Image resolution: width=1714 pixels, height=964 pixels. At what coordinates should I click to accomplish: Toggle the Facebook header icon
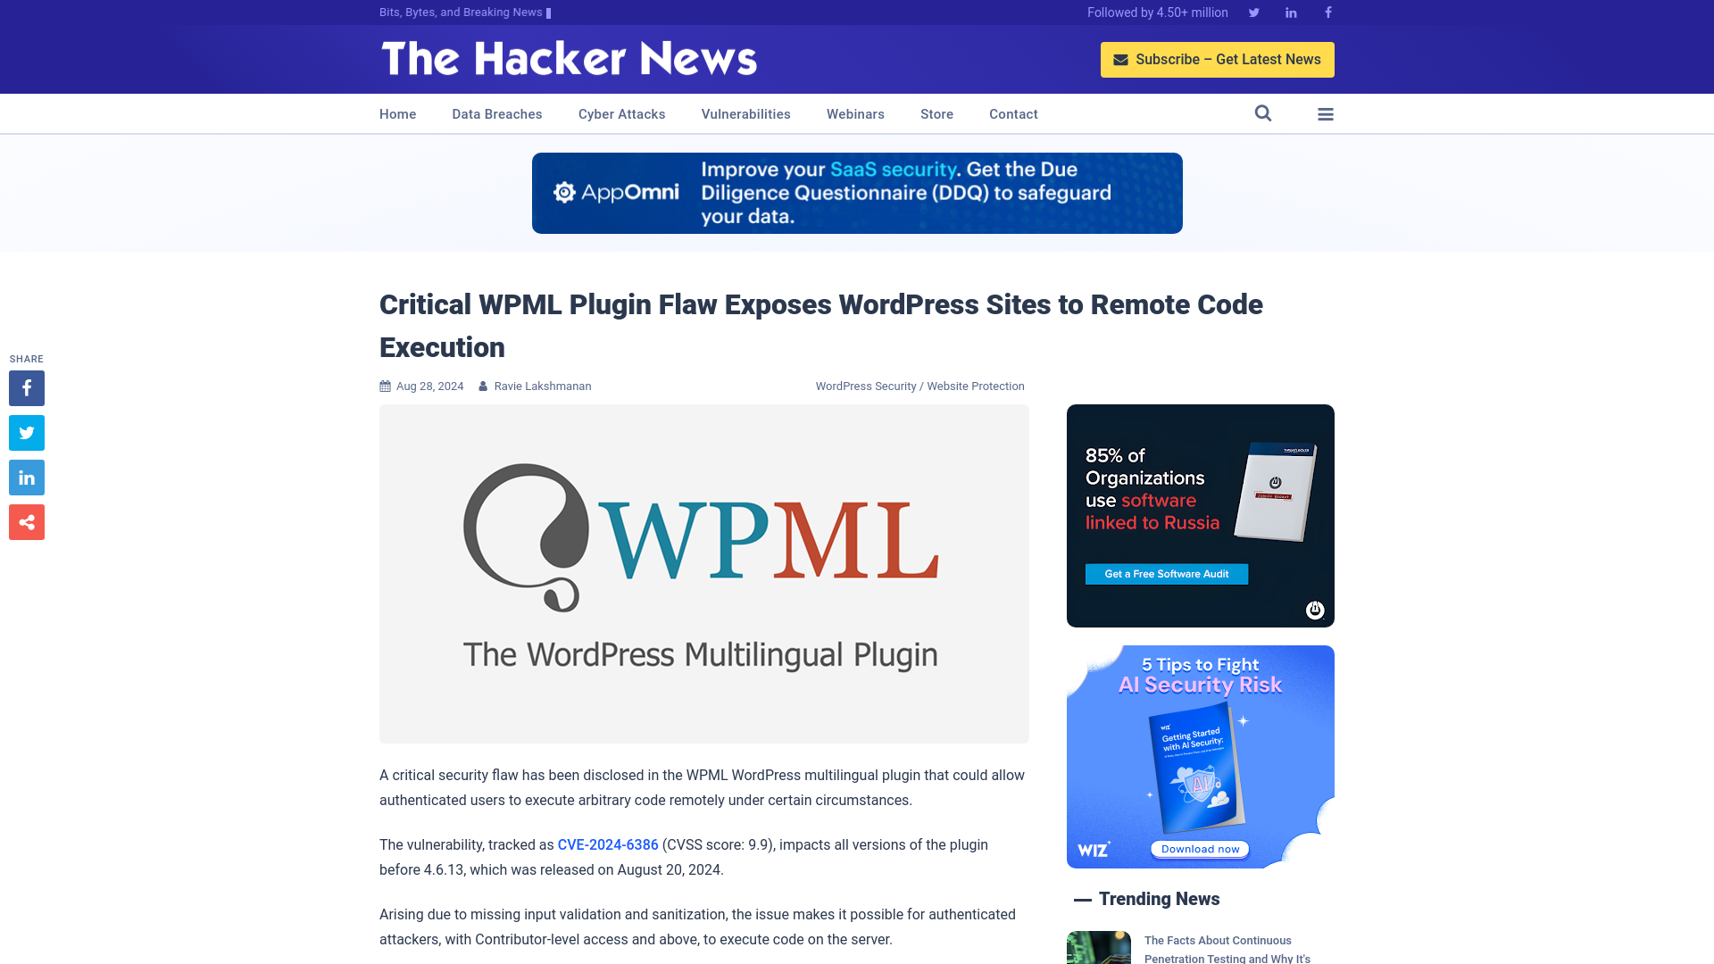click(1327, 12)
